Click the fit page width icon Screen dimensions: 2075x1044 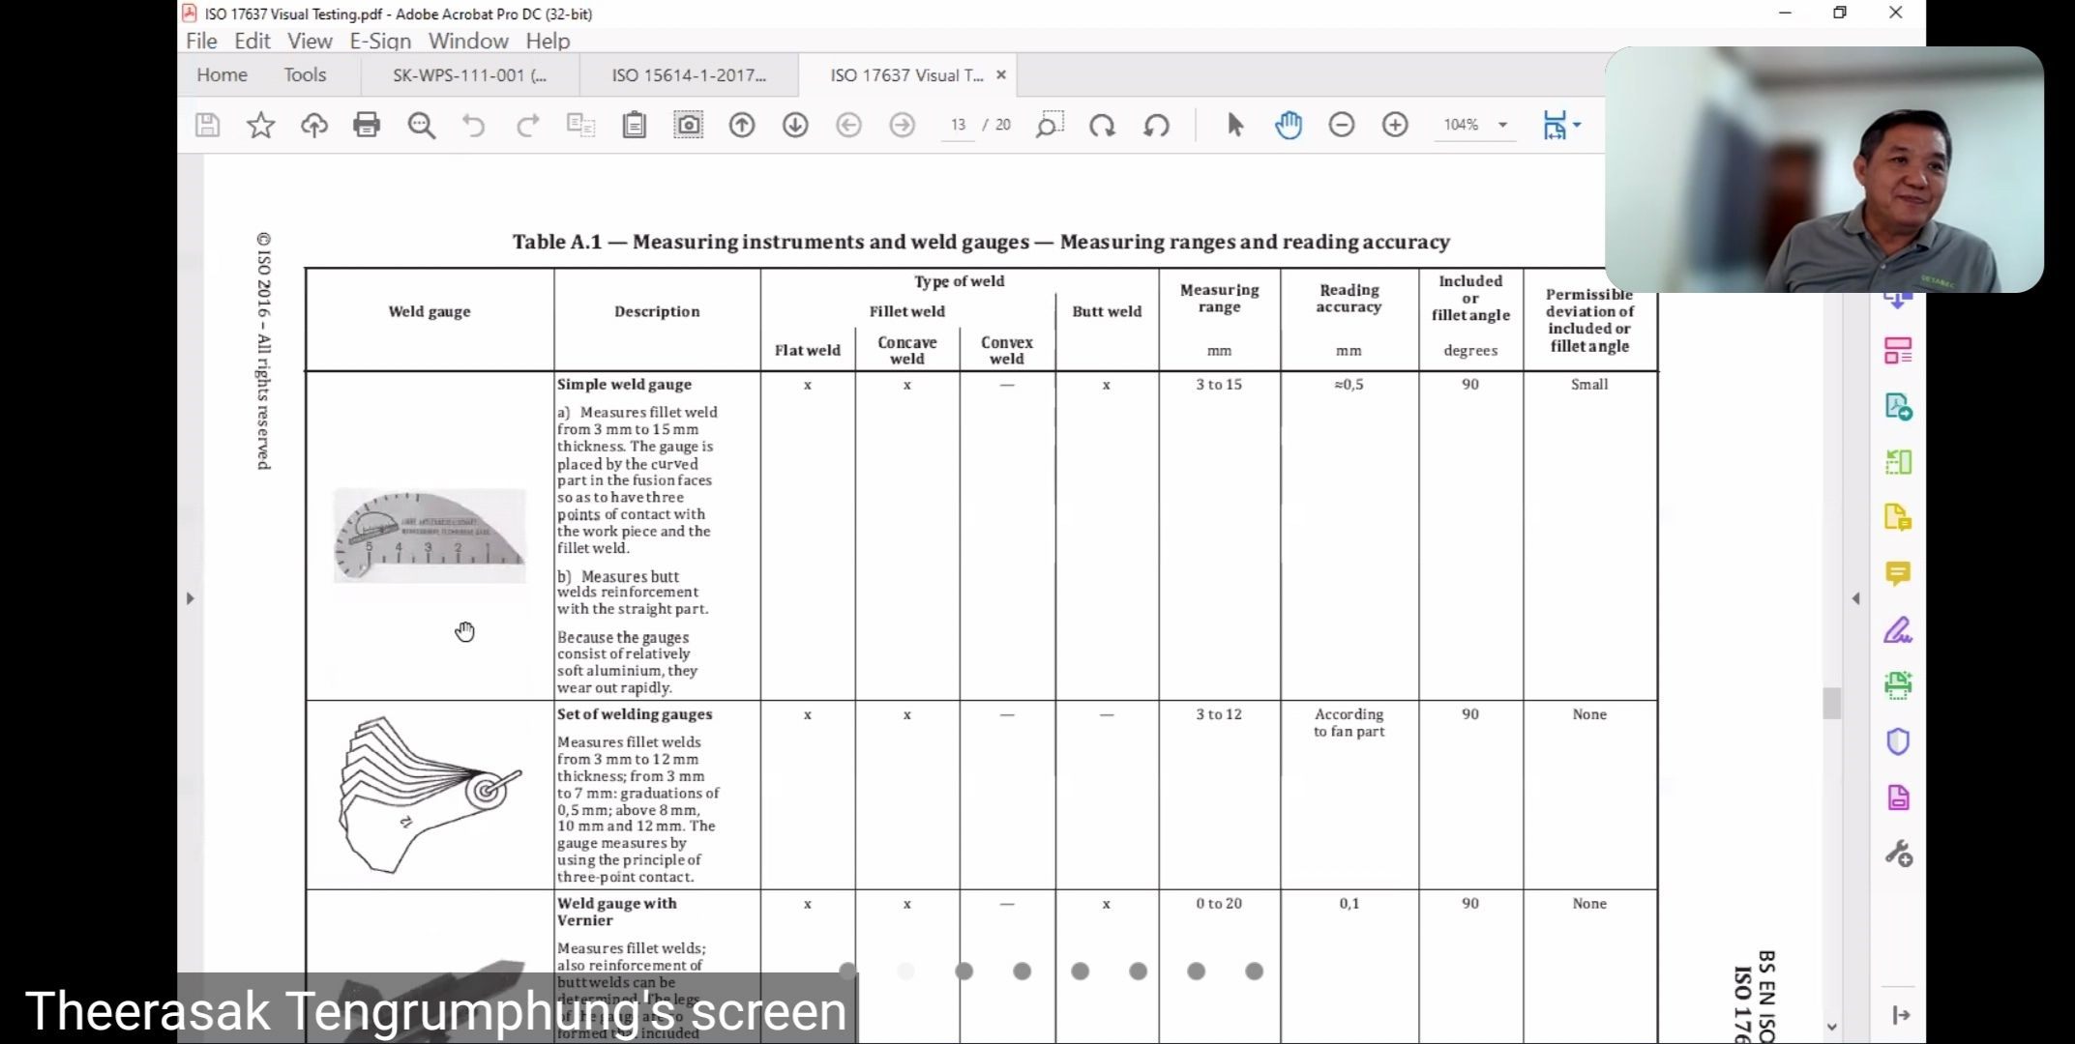click(1555, 125)
